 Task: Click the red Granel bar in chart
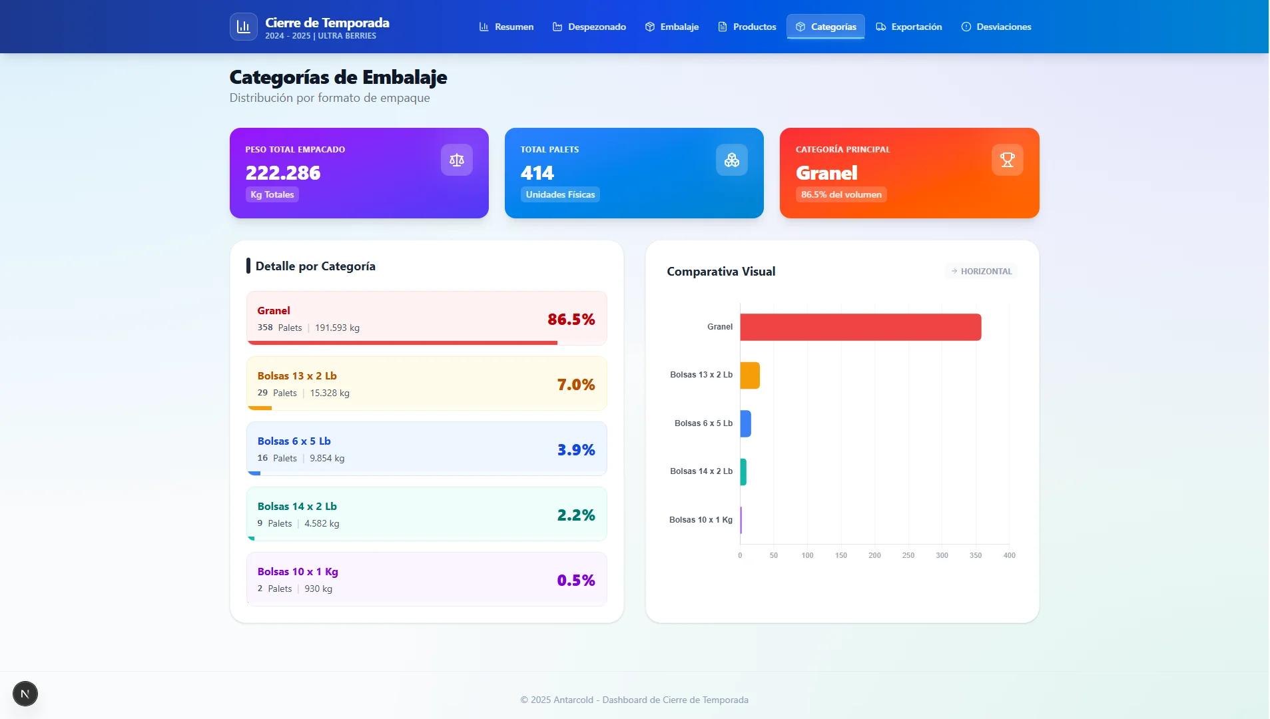pos(860,327)
